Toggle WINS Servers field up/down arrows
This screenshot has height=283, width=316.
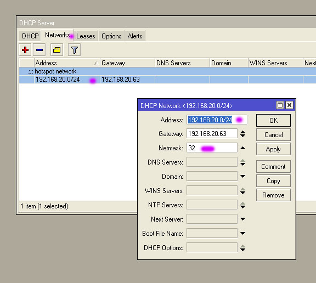click(243, 191)
